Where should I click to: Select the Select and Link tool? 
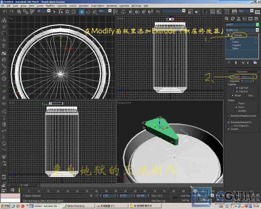(x=19, y=11)
